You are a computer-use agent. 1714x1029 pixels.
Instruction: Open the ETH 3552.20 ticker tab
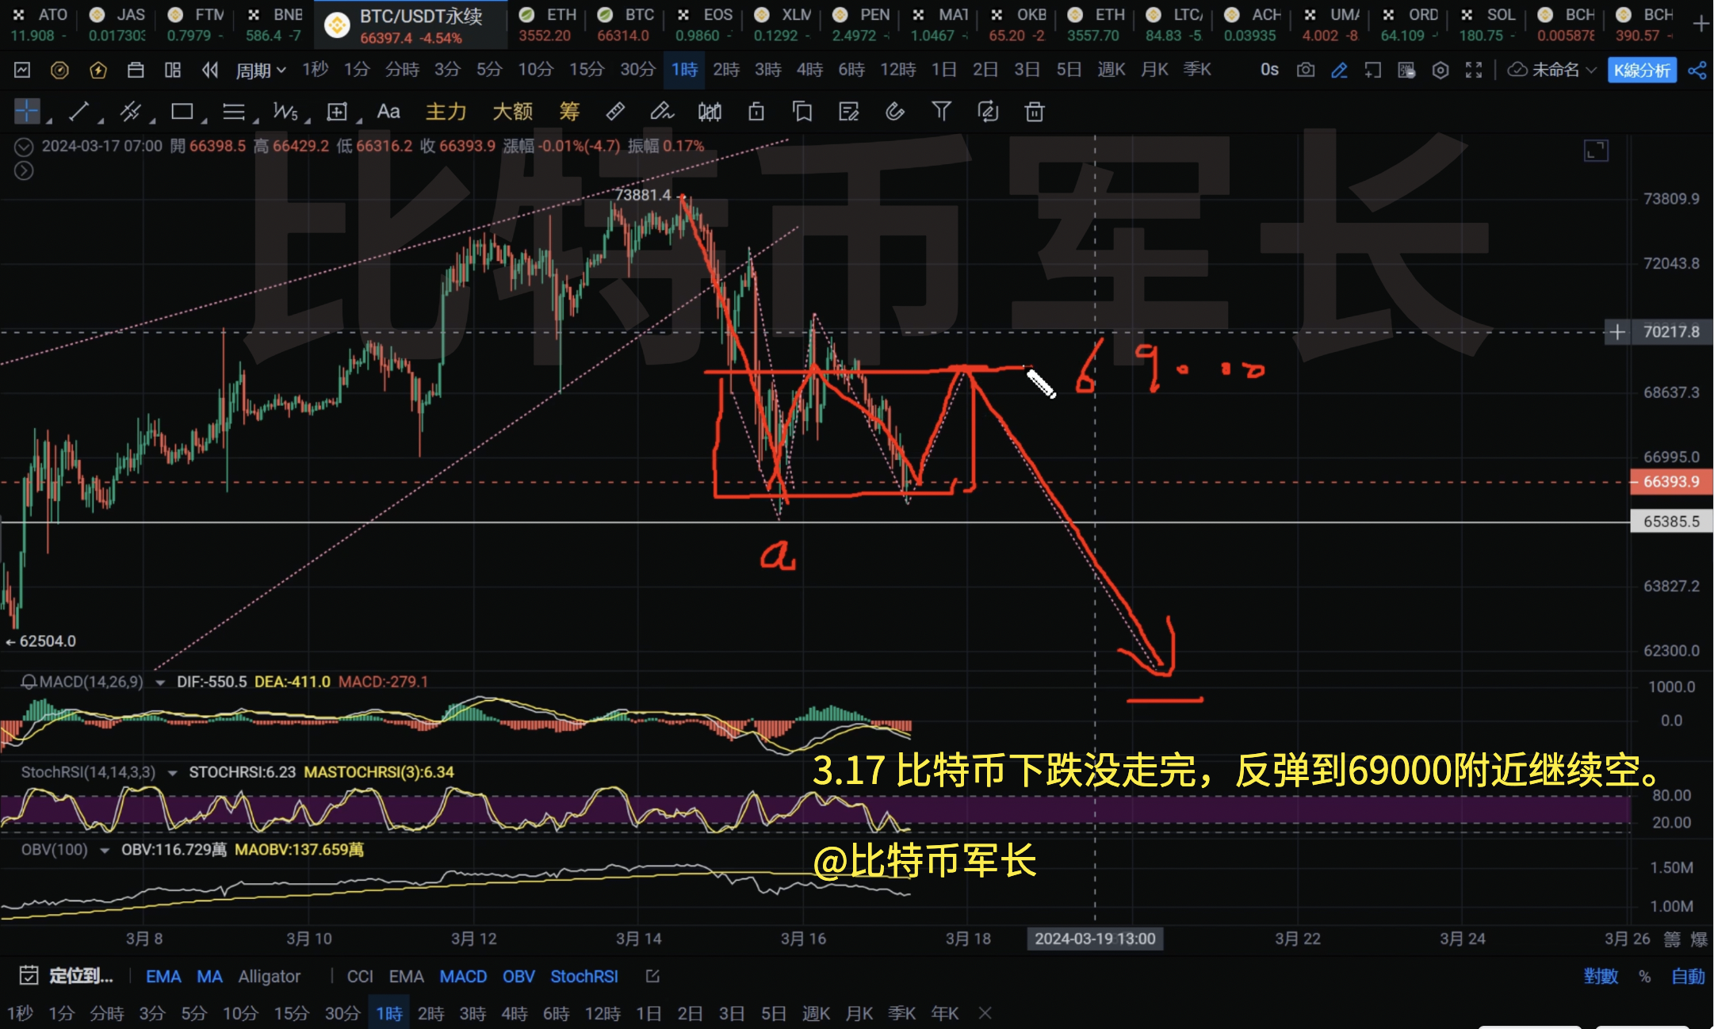click(545, 25)
